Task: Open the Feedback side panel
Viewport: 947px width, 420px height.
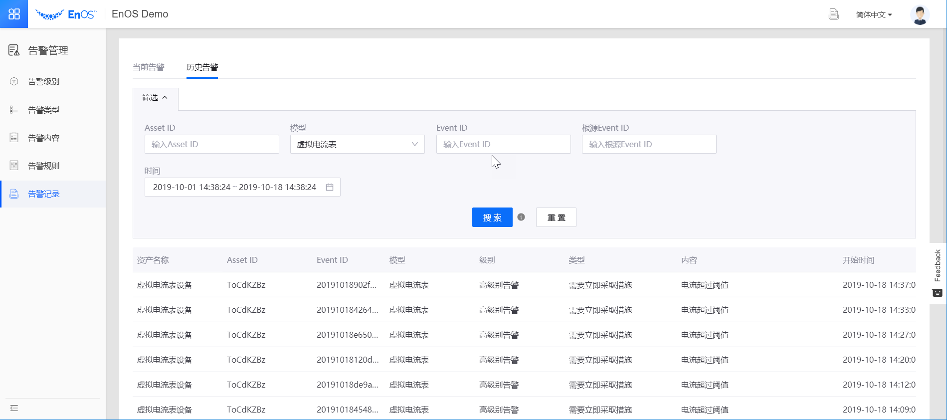Action: click(938, 272)
